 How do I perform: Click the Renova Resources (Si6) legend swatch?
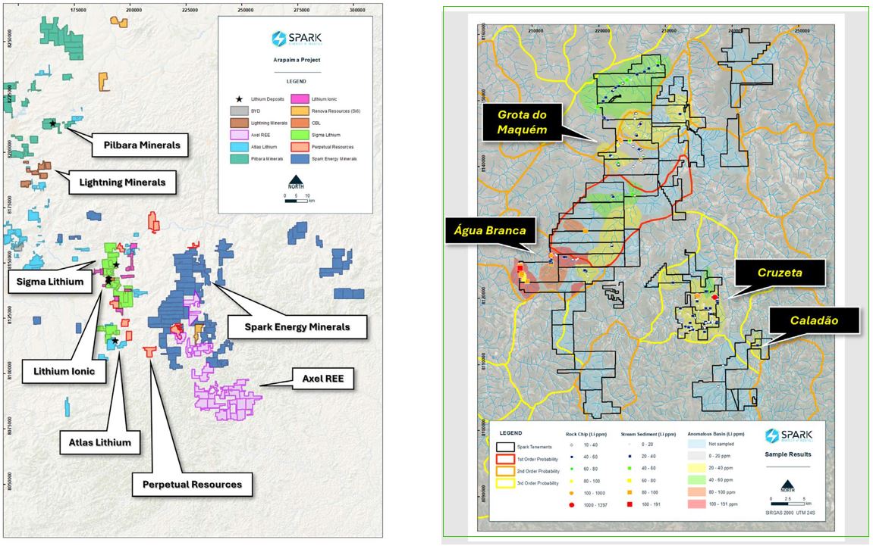[300, 111]
